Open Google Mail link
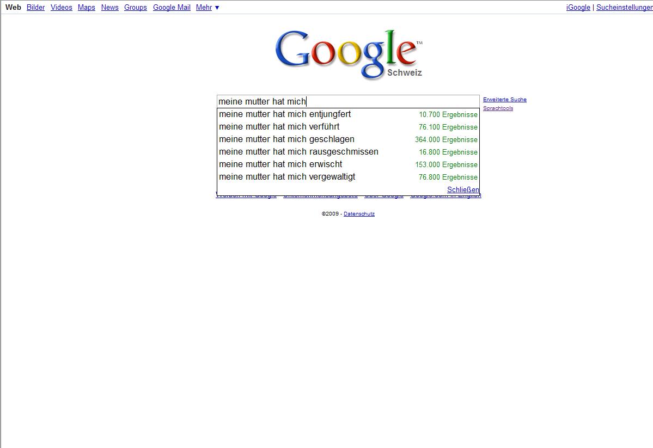Image resolution: width=653 pixels, height=448 pixels. point(172,8)
